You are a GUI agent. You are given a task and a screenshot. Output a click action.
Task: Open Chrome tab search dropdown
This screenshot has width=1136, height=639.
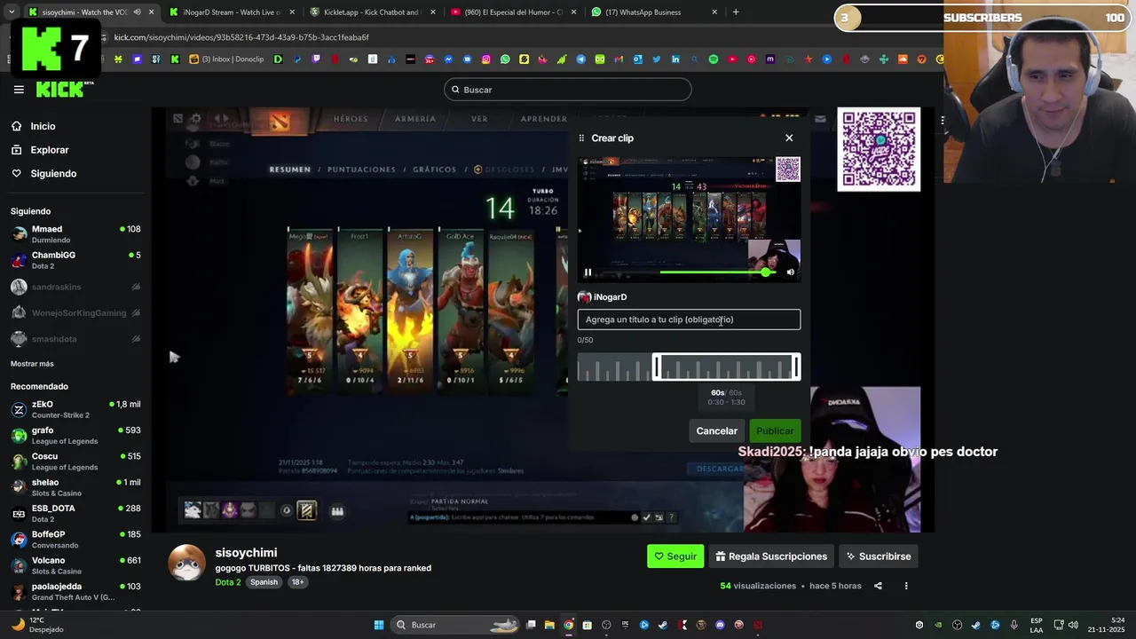(x=11, y=12)
